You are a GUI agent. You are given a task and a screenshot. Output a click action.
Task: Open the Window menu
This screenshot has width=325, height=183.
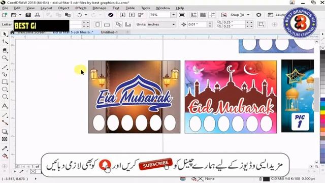coord(163,8)
